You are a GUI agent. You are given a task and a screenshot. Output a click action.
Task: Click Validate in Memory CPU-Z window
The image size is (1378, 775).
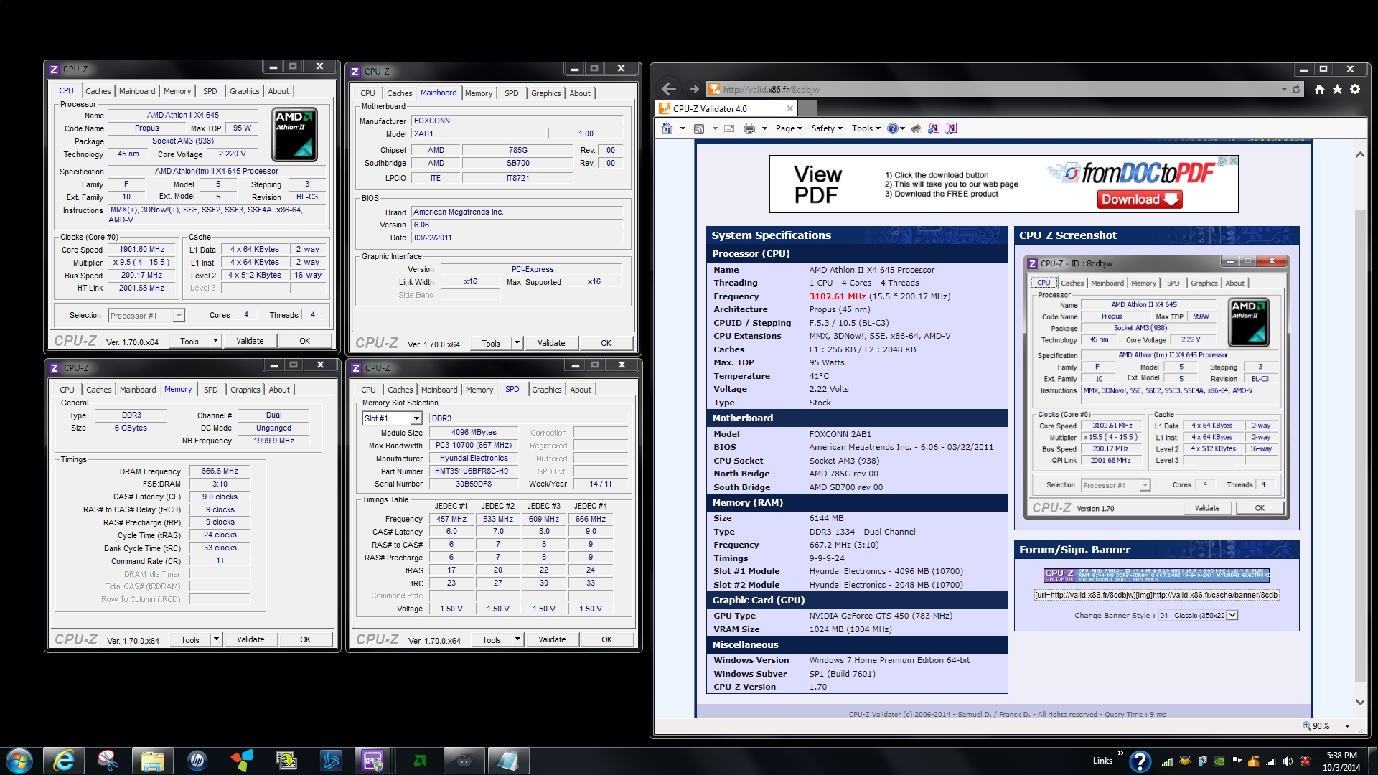click(250, 639)
